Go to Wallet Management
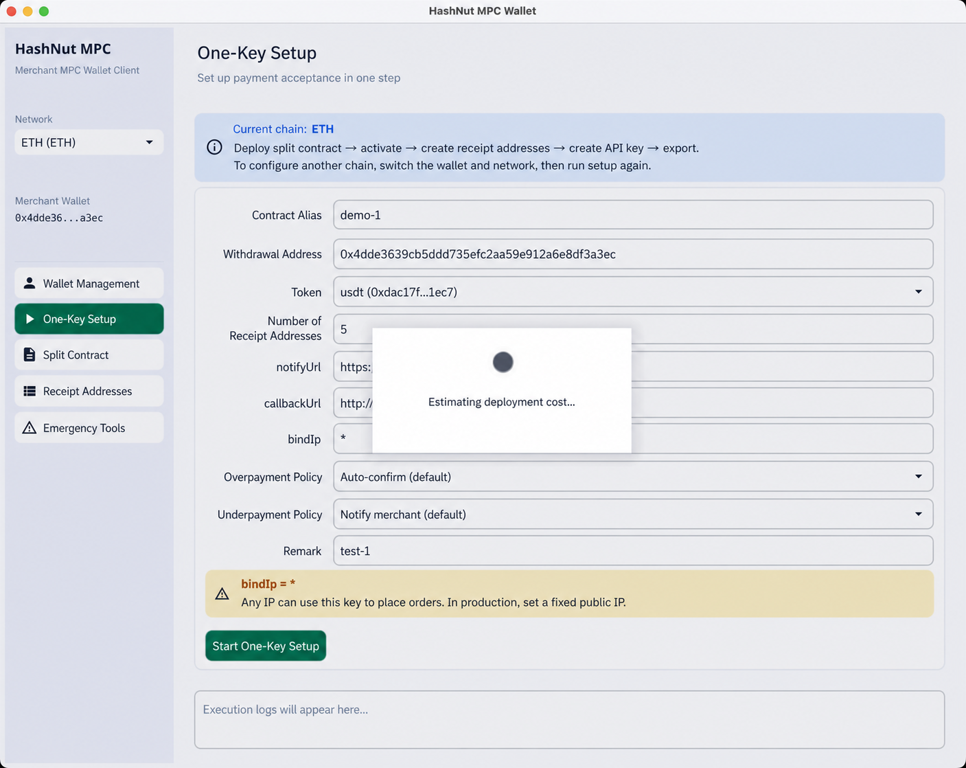This screenshot has height=768, width=966. (89, 283)
